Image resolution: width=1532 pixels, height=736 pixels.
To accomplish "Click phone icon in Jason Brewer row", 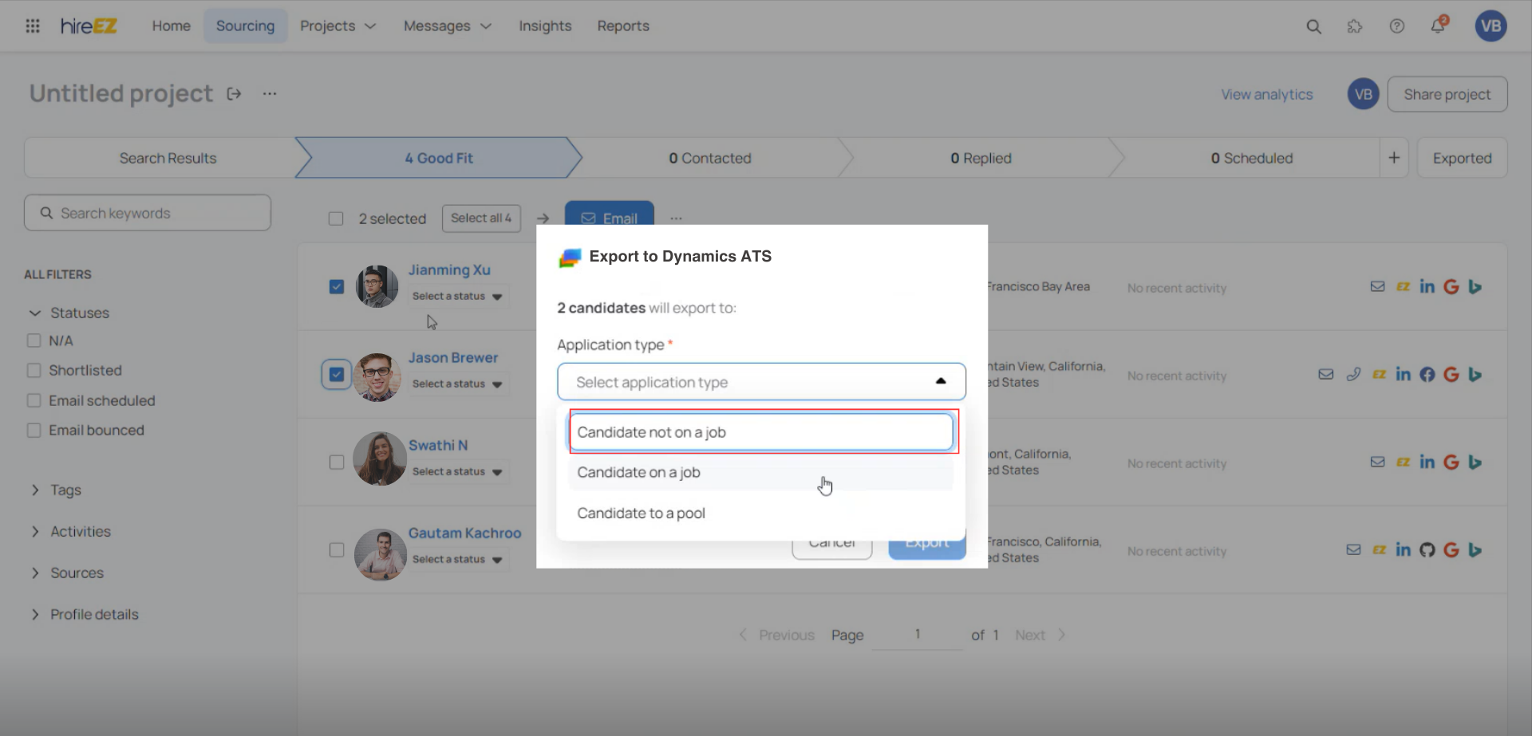I will point(1353,374).
